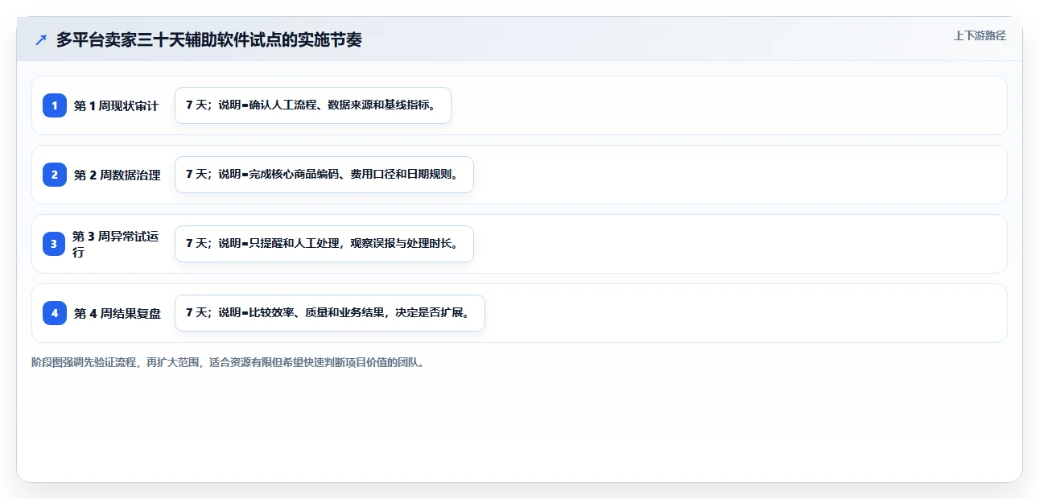1039x499 pixels.
Task: Click the title 多平台卖家三十天辅助软件试点的实施节奏
Action: tap(209, 40)
